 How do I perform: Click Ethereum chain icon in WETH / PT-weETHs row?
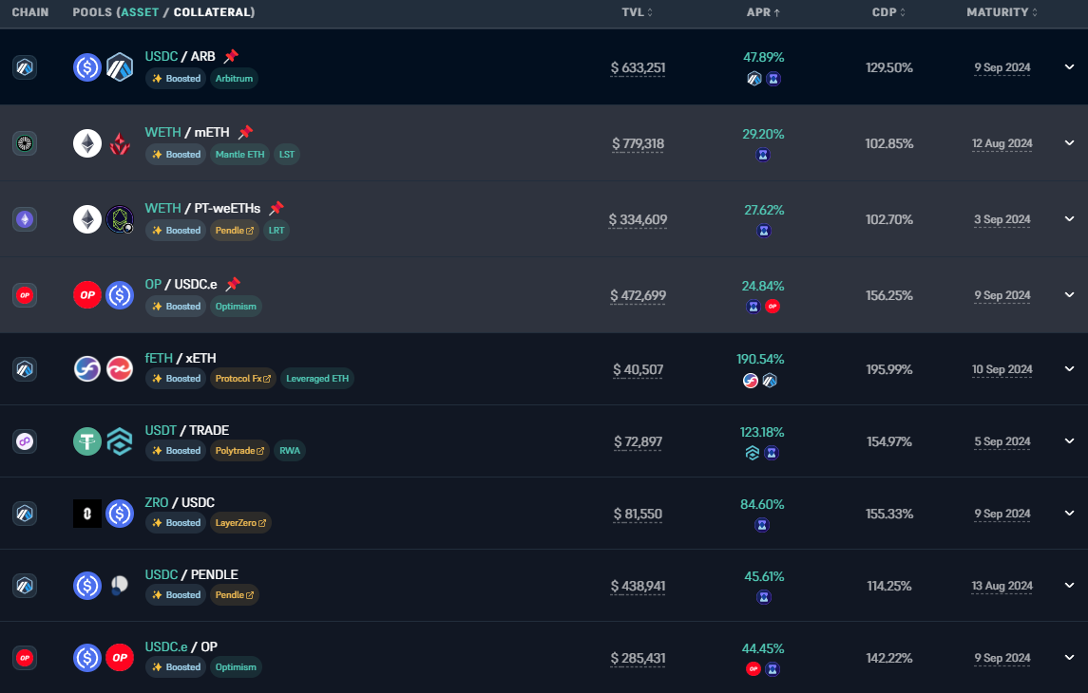(x=25, y=219)
